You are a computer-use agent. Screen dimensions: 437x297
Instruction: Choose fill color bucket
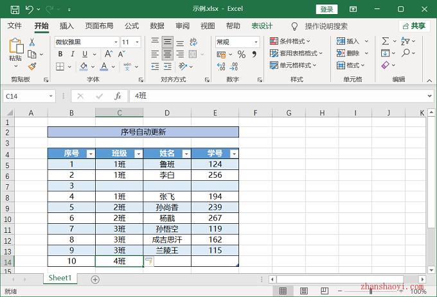coord(84,67)
